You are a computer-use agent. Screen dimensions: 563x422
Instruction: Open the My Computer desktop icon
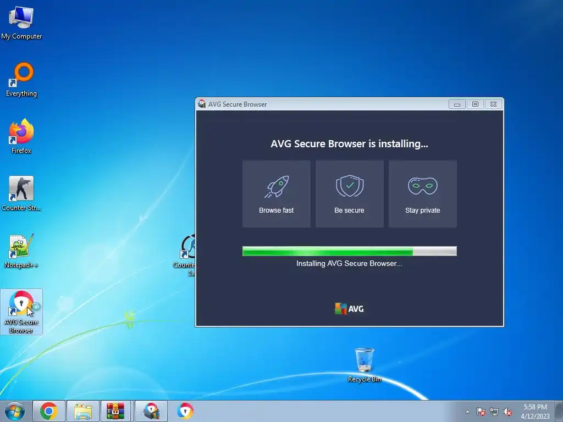click(x=21, y=23)
